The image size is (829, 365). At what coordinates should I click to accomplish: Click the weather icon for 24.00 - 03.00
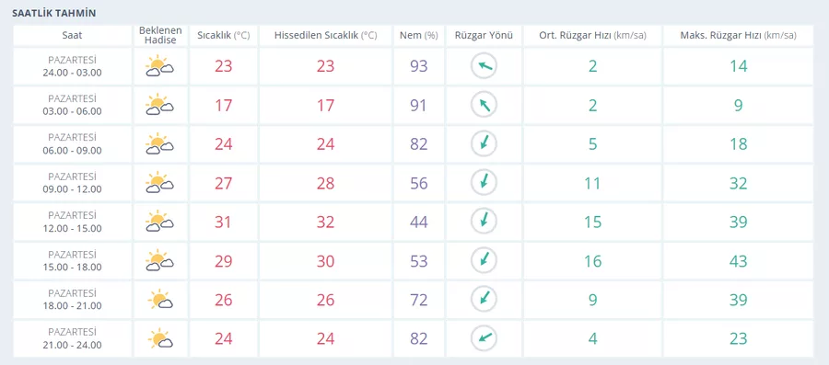coord(159,66)
